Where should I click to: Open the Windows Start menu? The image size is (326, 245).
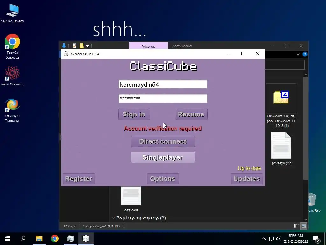[8, 239]
